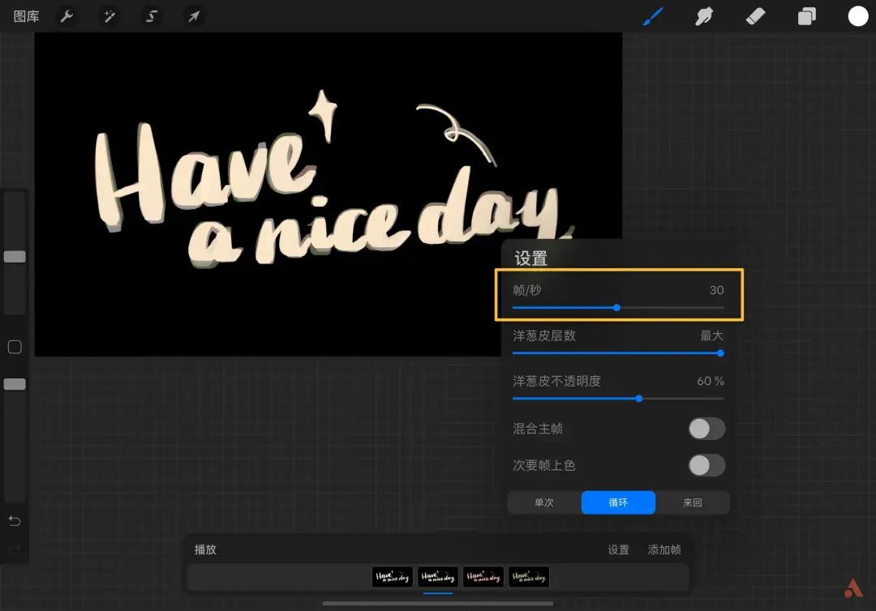Viewport: 876px width, 611px height.
Task: Open 设置 in the animation timeline bar
Action: click(618, 549)
